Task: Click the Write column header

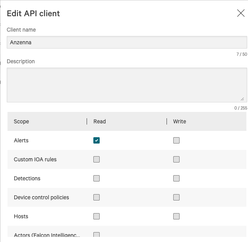Action: click(x=180, y=121)
